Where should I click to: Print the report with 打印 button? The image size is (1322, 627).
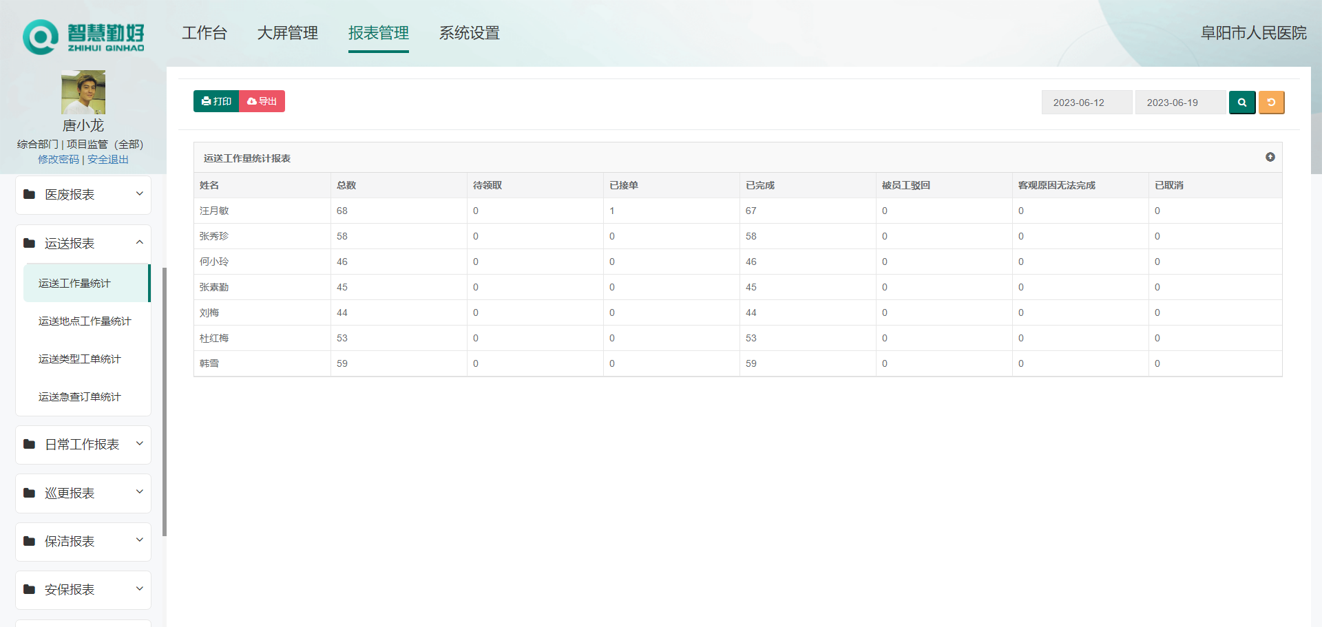(216, 101)
